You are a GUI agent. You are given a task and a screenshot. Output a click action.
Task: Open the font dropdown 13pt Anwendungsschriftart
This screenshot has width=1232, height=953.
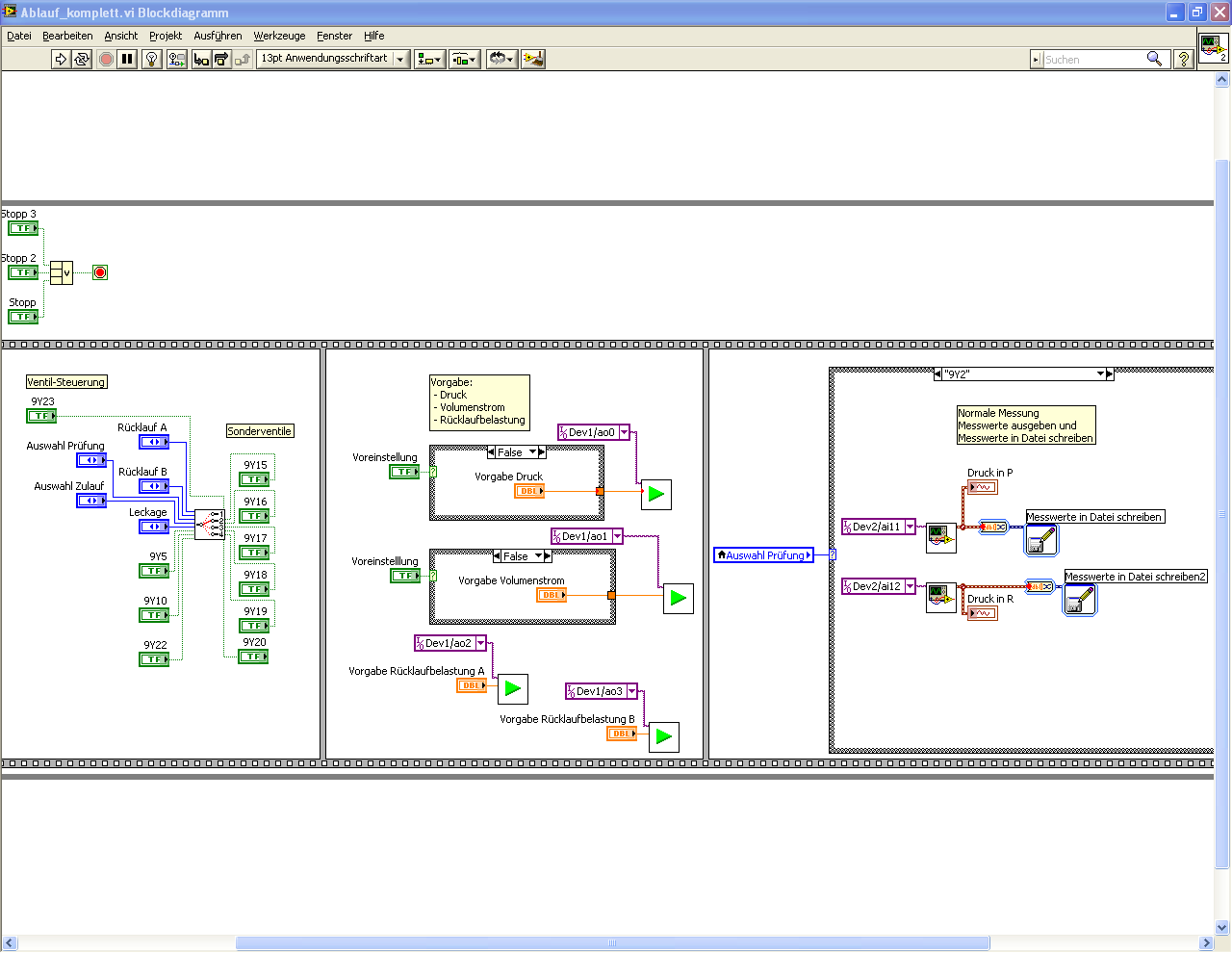[333, 60]
